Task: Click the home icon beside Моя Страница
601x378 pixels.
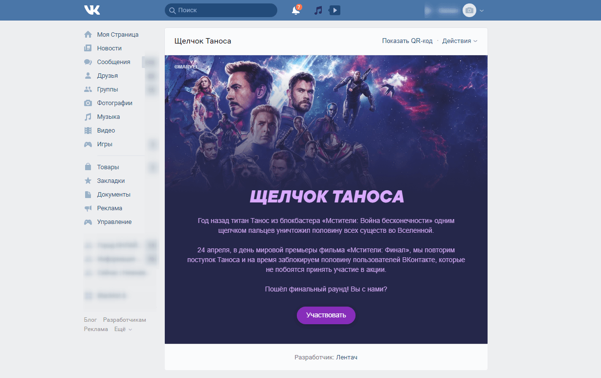Action: [88, 35]
